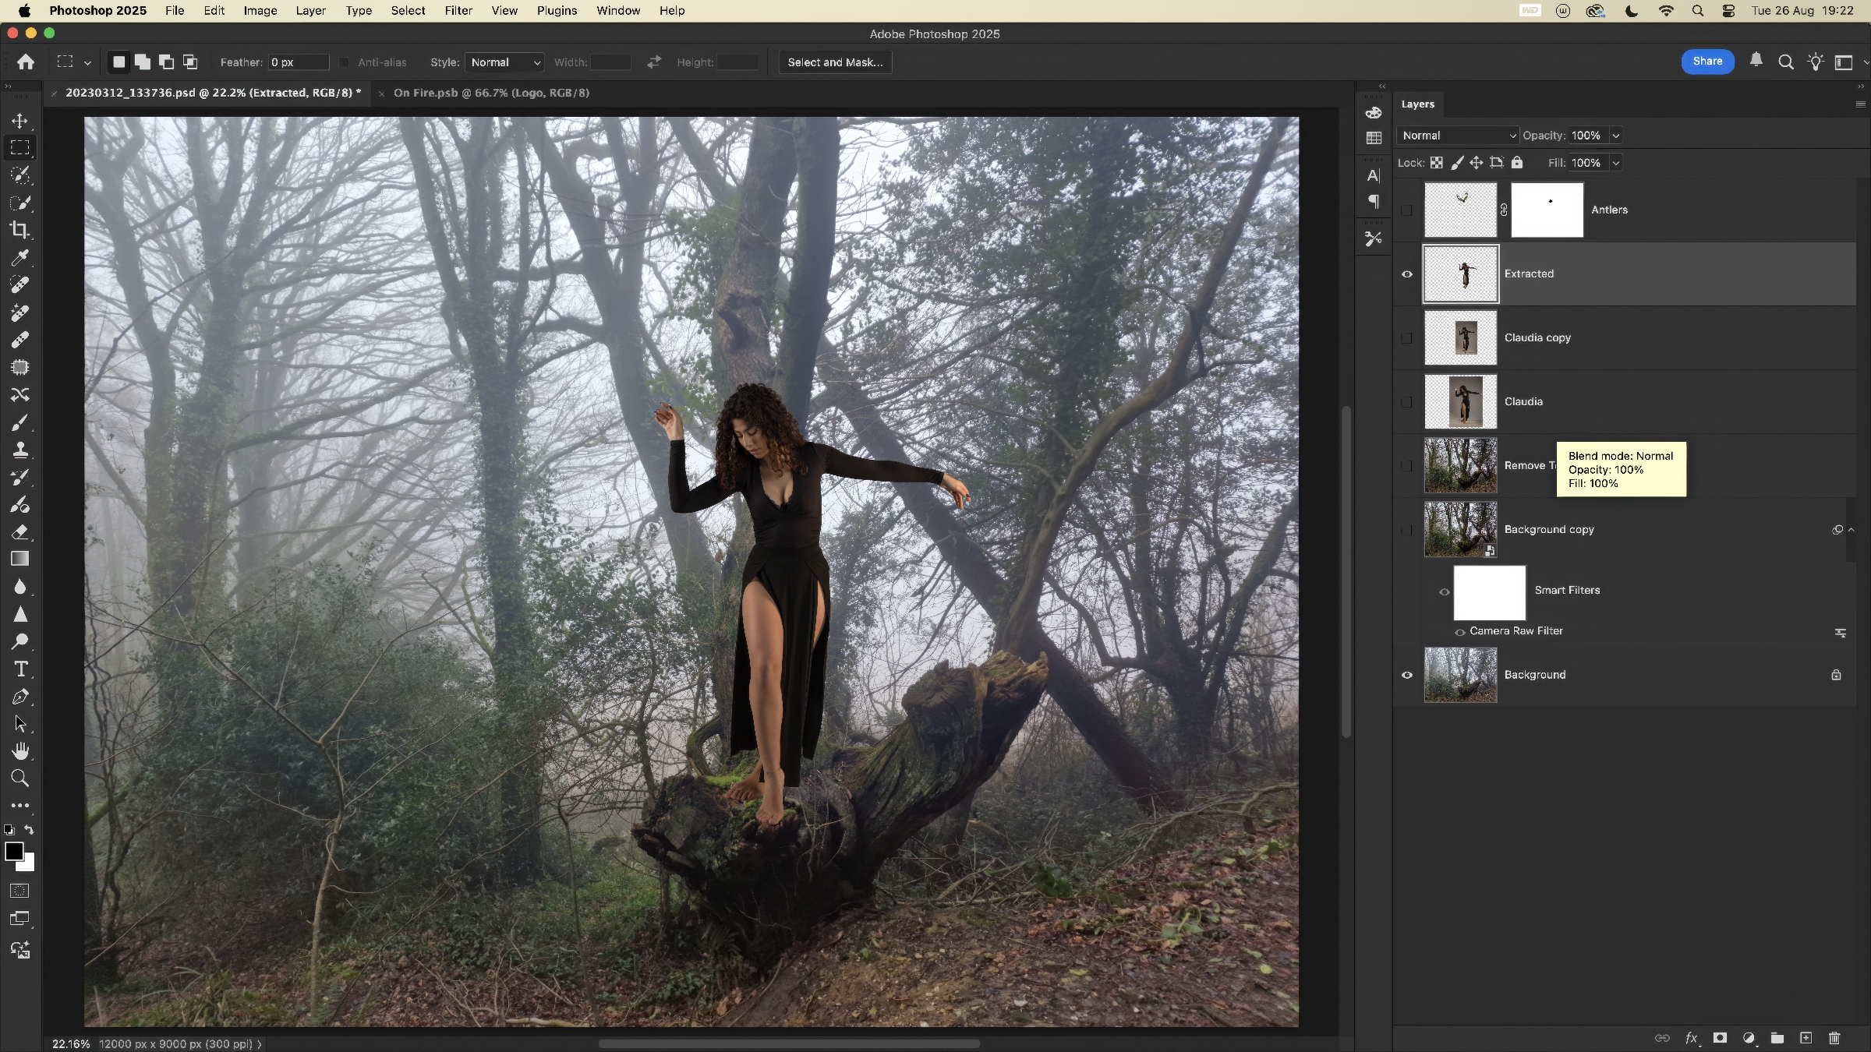Image resolution: width=1871 pixels, height=1052 pixels.
Task: Create a new layer with plus icon
Action: tap(1806, 1038)
